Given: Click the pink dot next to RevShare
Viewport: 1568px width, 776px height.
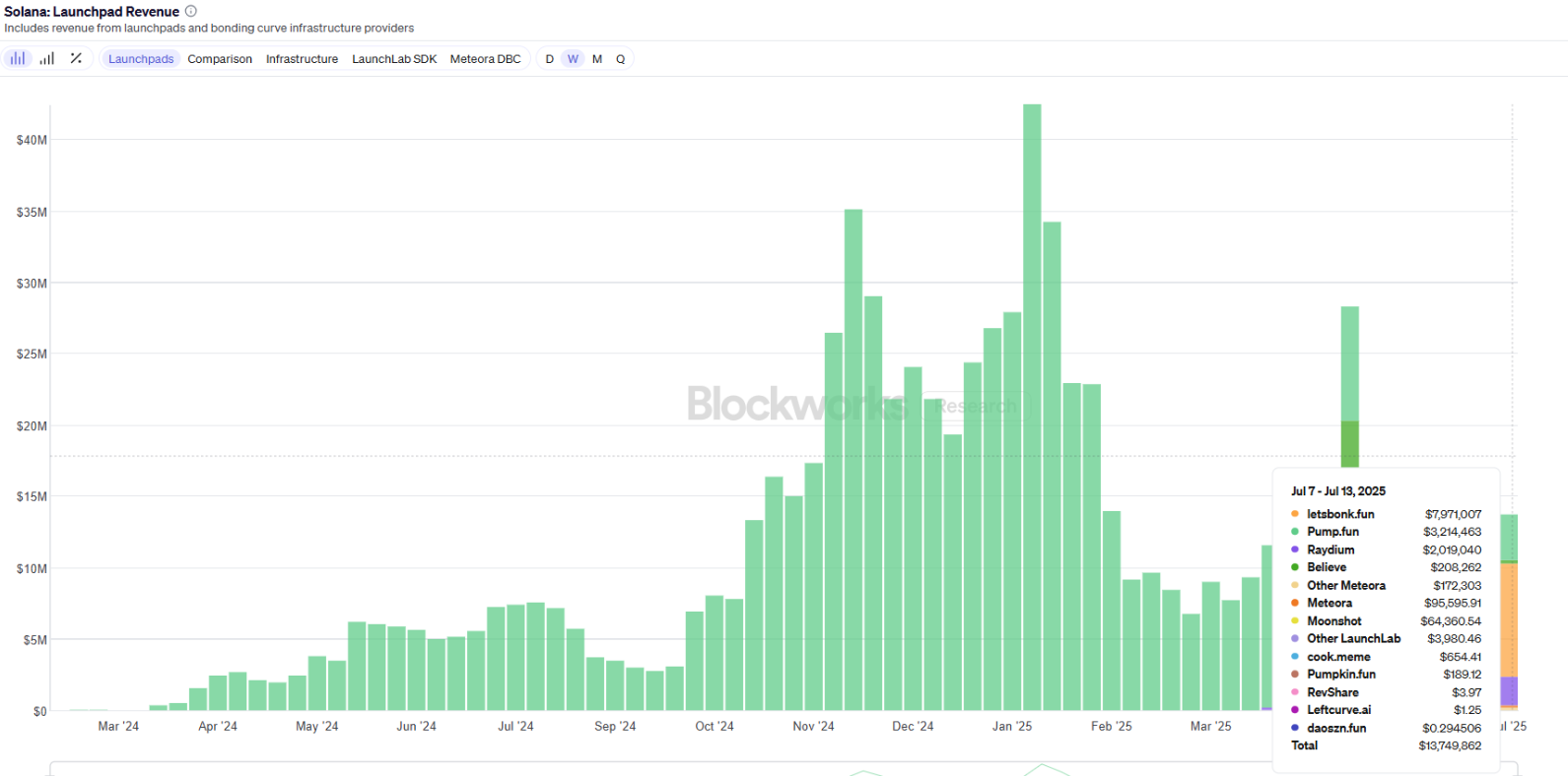Looking at the screenshot, I should coord(1295,692).
